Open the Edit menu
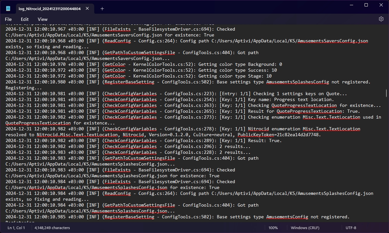Image resolution: width=389 pixels, height=233 pixels. [25, 19]
